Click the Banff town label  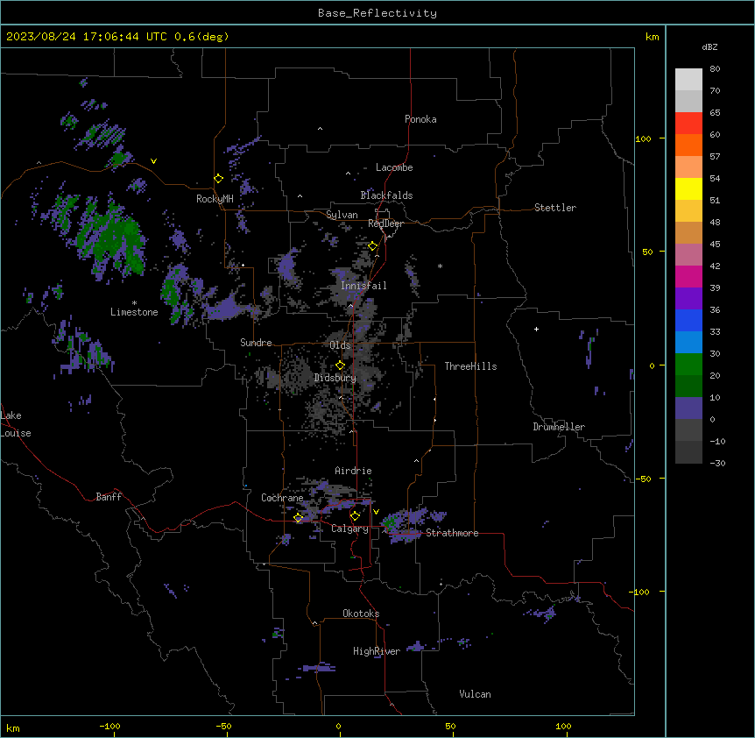[x=109, y=497]
